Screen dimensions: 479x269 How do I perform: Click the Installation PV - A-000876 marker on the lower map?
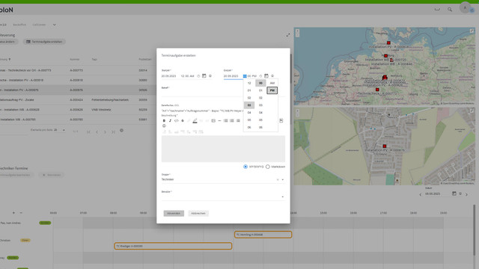click(384, 146)
